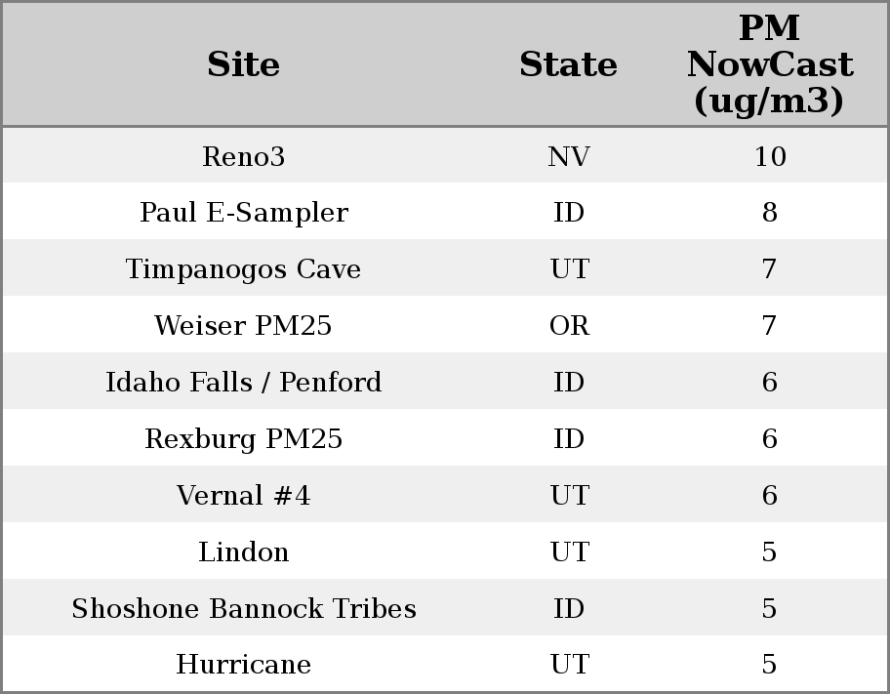The width and height of the screenshot is (890, 694).
Task: Click the NV state cell
Action: tap(568, 156)
